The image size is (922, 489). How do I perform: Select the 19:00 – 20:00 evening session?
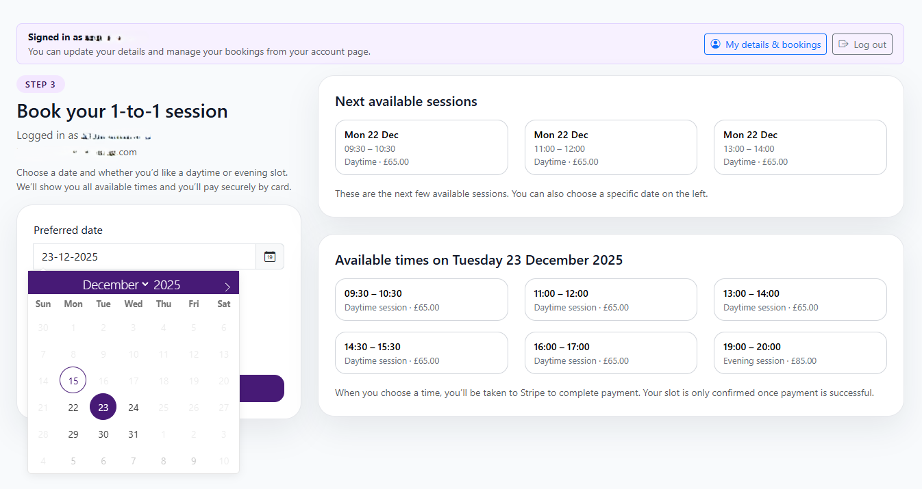[799, 353]
